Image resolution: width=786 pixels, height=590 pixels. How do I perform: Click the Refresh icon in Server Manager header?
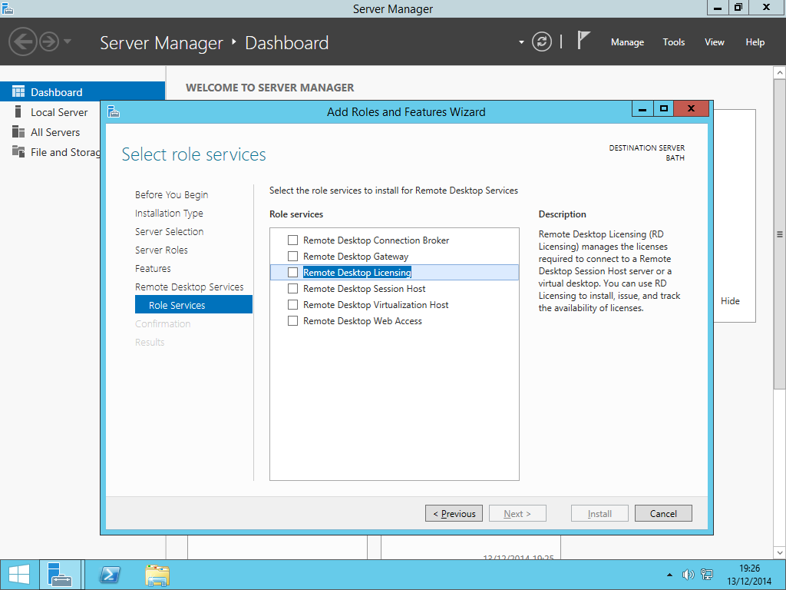point(541,41)
